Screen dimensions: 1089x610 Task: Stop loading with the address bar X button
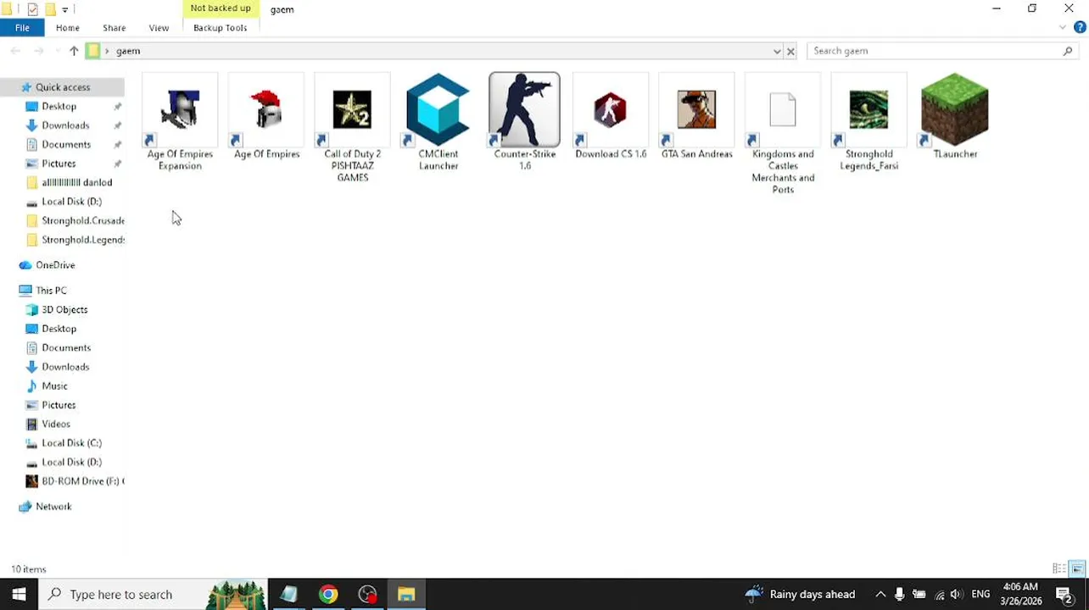pyautogui.click(x=790, y=51)
